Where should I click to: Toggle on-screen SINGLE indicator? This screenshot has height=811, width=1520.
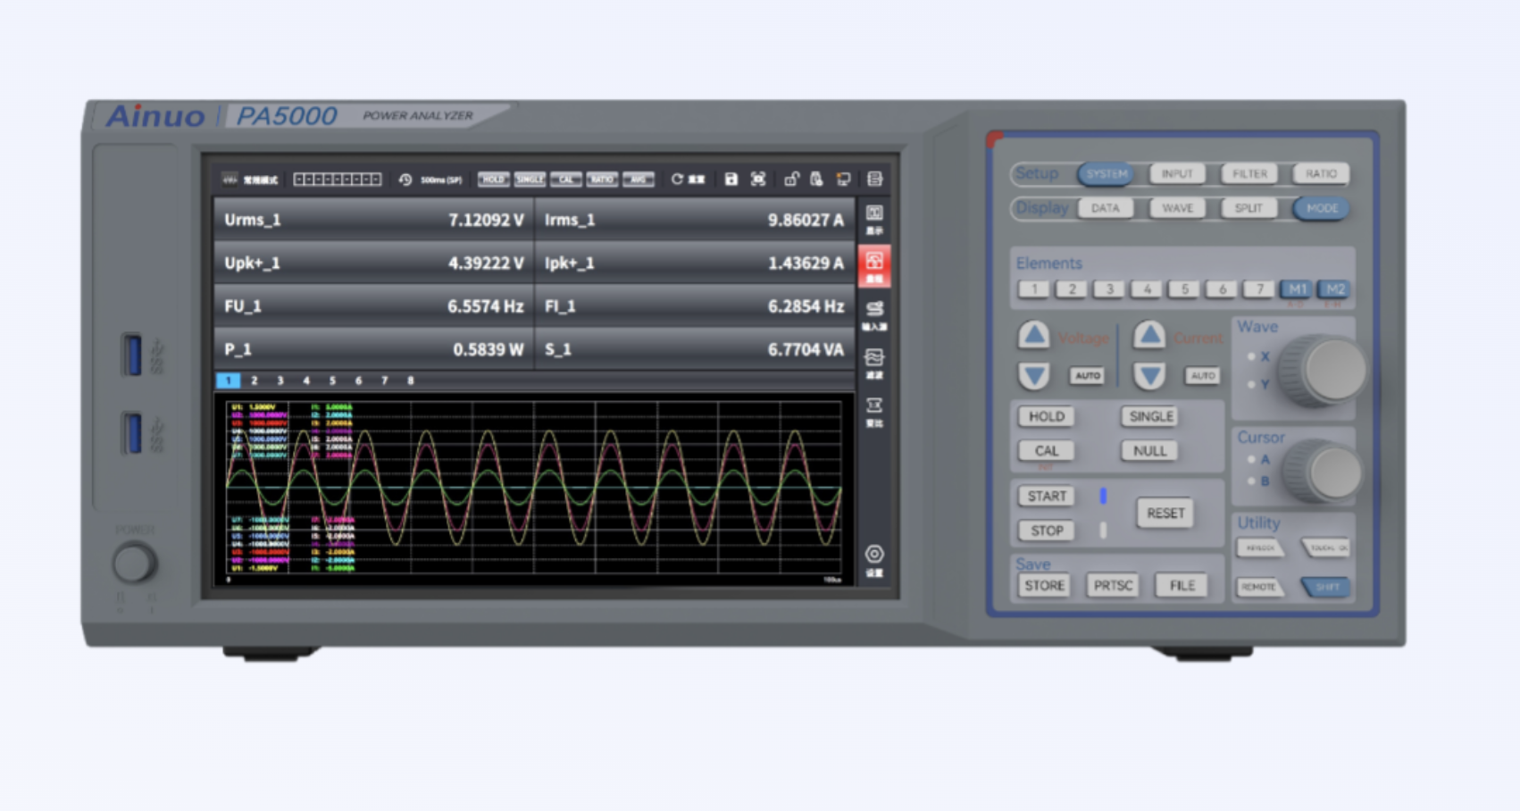530,180
